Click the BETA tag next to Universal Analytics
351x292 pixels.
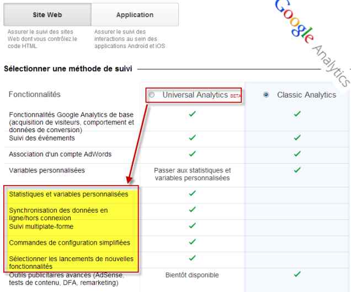pos(235,96)
